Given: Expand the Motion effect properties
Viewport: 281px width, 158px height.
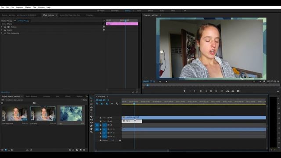Looking at the screenshot, I should tap(2, 27).
